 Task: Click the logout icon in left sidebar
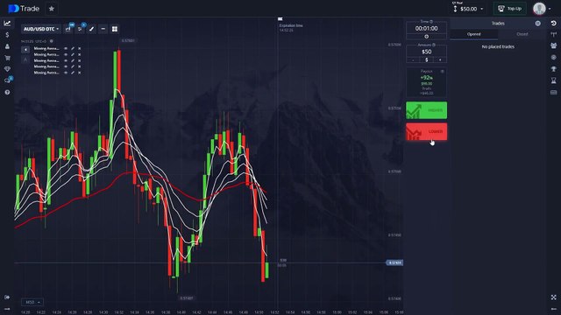pos(7,297)
